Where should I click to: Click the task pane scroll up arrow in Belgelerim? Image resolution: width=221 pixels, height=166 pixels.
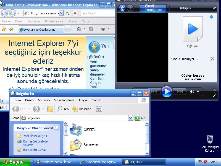tap(65, 123)
